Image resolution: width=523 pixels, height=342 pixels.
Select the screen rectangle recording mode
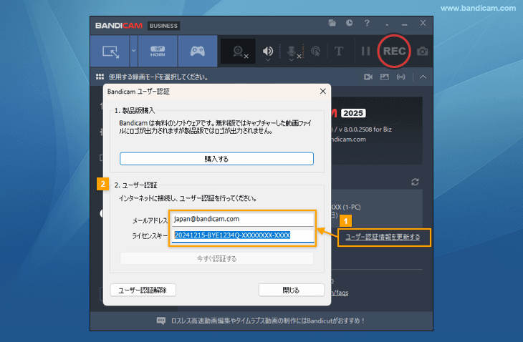click(110, 52)
